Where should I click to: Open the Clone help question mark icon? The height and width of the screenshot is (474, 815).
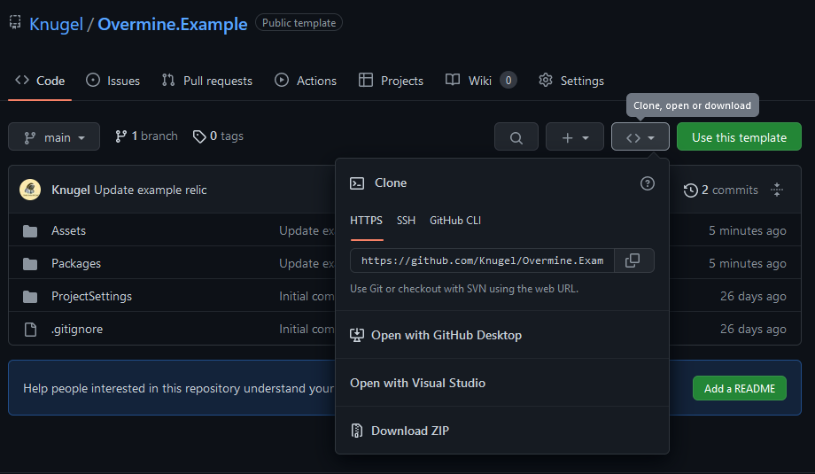(x=647, y=183)
